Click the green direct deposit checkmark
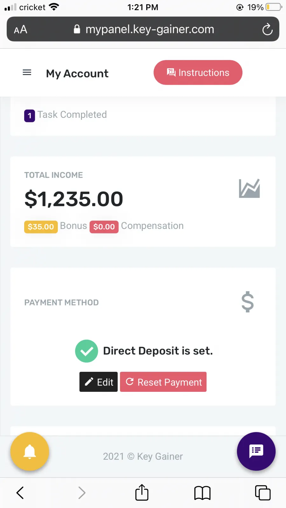This screenshot has height=508, width=286. coord(86,351)
